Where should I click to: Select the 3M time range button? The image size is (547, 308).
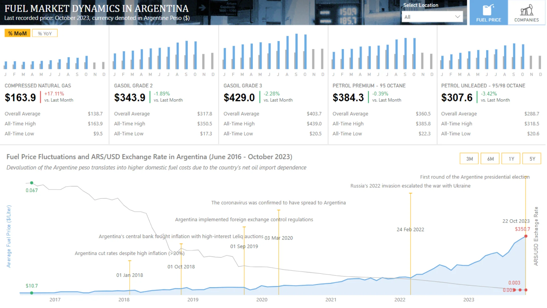tap(469, 159)
